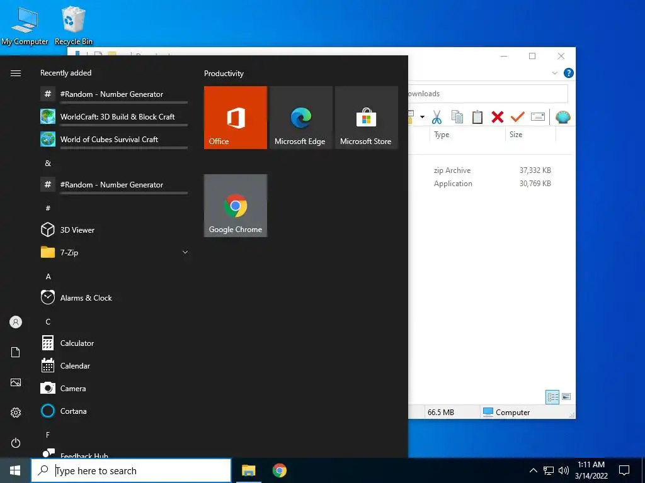The width and height of the screenshot is (645, 483).
Task: Switch to large icons view in Explorer
Action: [x=566, y=397]
